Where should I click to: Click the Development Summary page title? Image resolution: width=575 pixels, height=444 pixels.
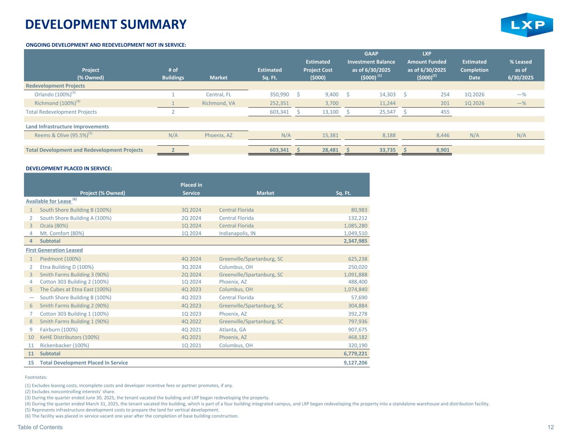pyautogui.click(x=106, y=25)
